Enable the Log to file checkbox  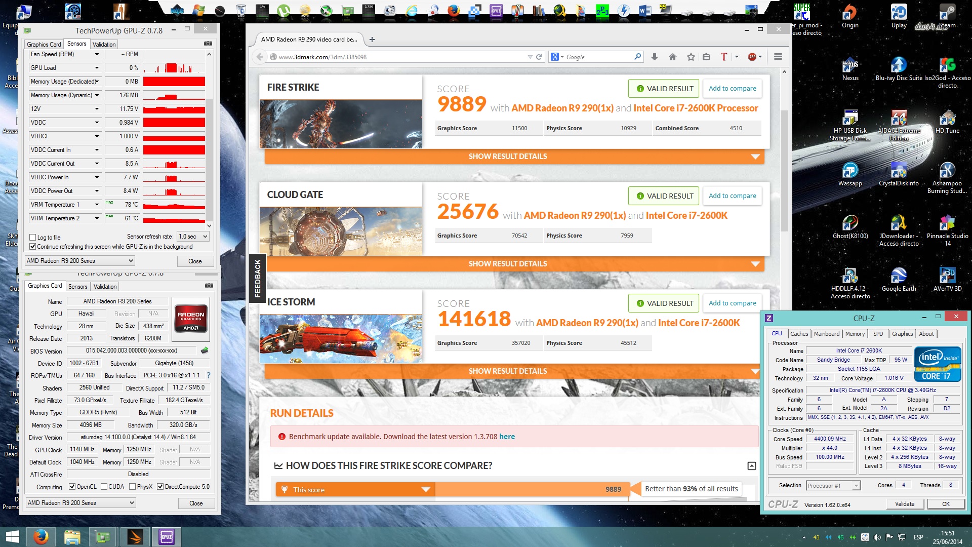coord(33,237)
